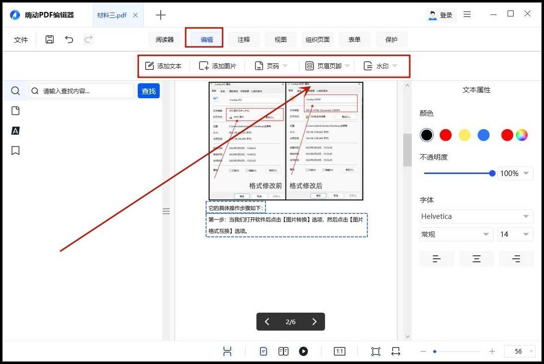Open the rainbow custom color picker
This screenshot has width=544, height=364.
(x=522, y=135)
